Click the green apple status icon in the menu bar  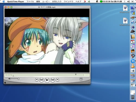(x=101, y=1)
